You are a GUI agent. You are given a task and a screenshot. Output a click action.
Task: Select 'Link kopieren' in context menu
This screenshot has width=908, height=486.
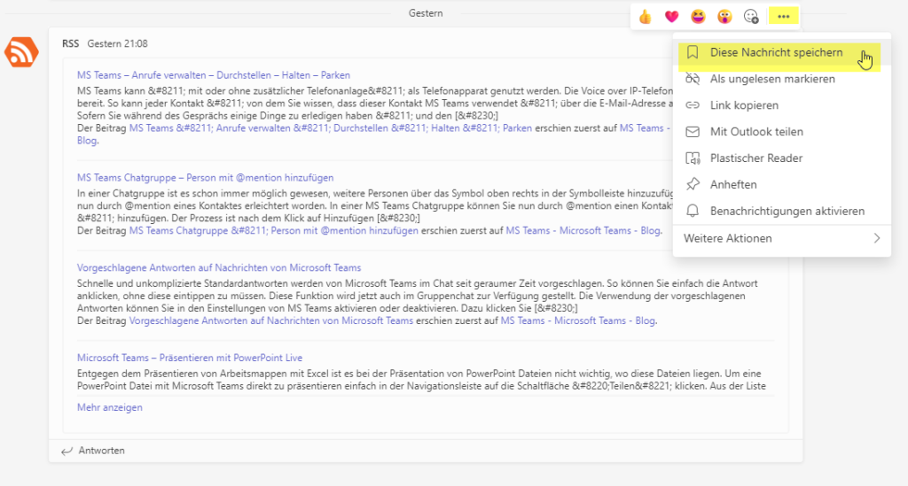782,105
